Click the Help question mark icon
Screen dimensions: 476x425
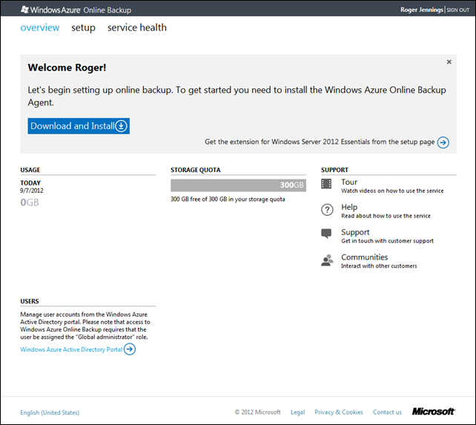click(x=327, y=210)
